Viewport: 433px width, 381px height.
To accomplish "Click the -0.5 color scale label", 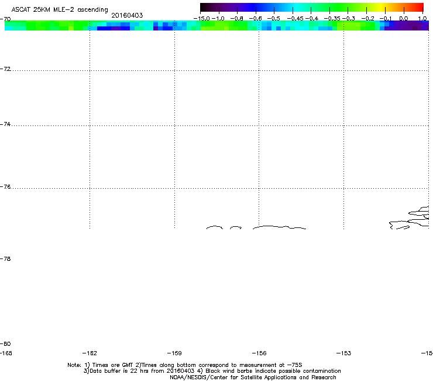I will (x=274, y=19).
